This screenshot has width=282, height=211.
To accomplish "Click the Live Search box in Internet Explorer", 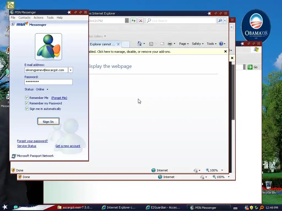I will [x=181, y=21].
